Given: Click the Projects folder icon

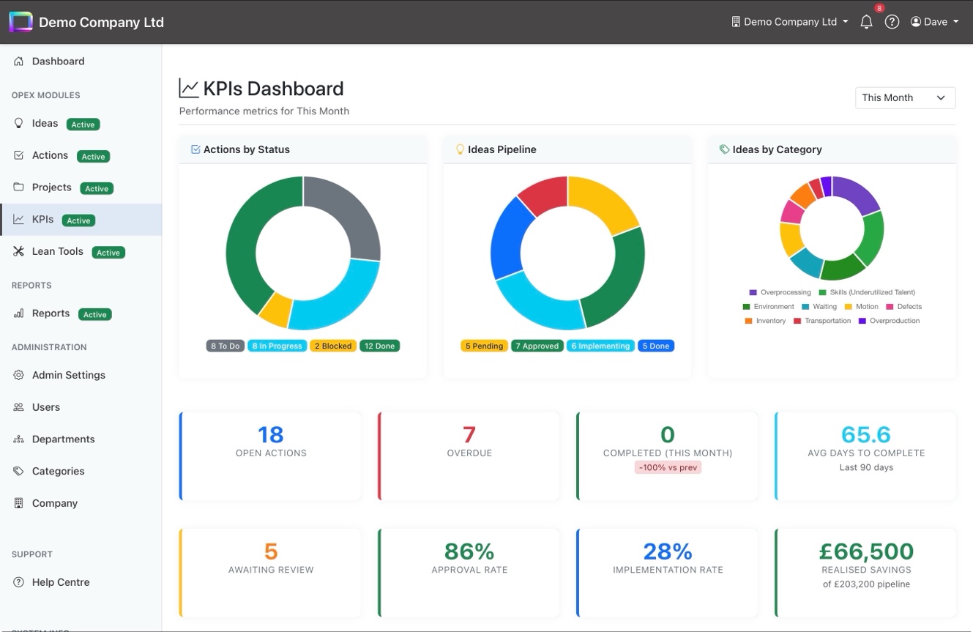Looking at the screenshot, I should pyautogui.click(x=18, y=187).
